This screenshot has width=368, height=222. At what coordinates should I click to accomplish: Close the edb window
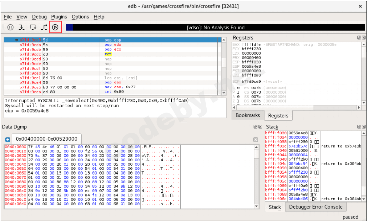click(360, 6)
